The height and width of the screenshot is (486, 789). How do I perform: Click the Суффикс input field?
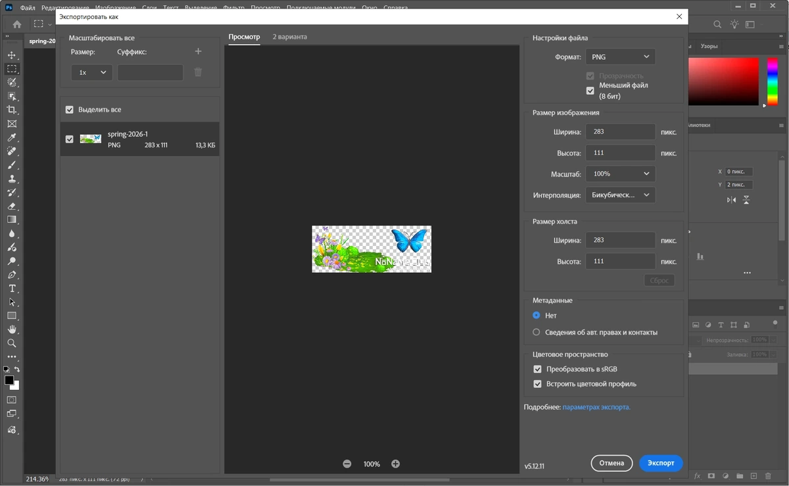[x=150, y=72]
